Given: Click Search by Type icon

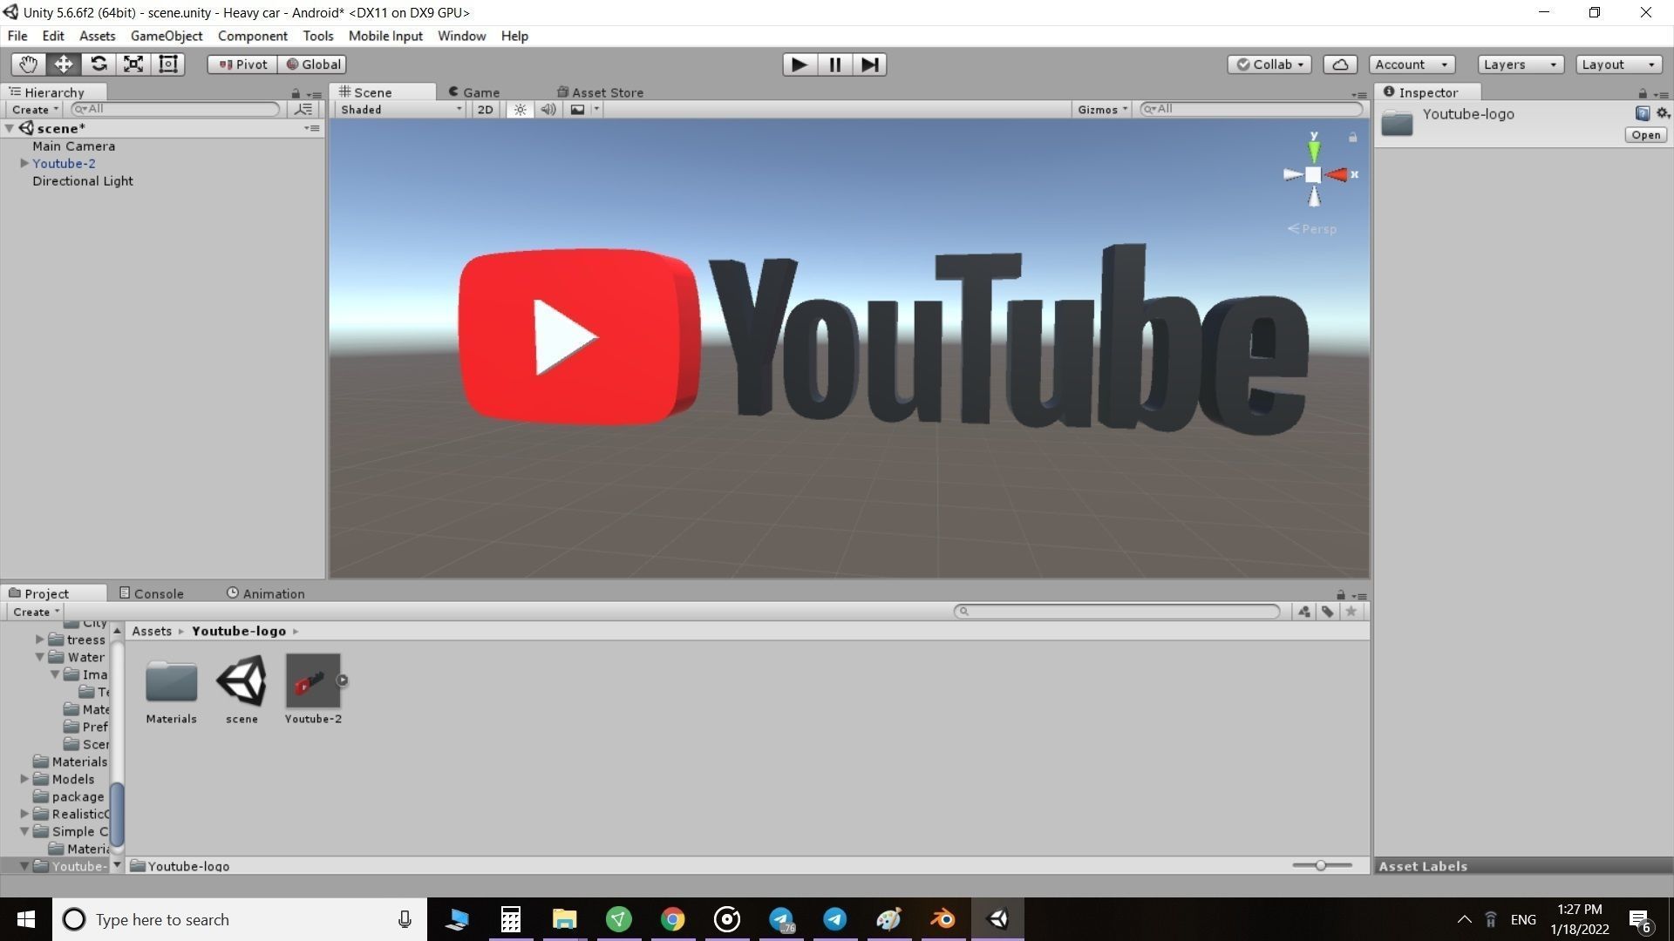Looking at the screenshot, I should pyautogui.click(x=1303, y=612).
